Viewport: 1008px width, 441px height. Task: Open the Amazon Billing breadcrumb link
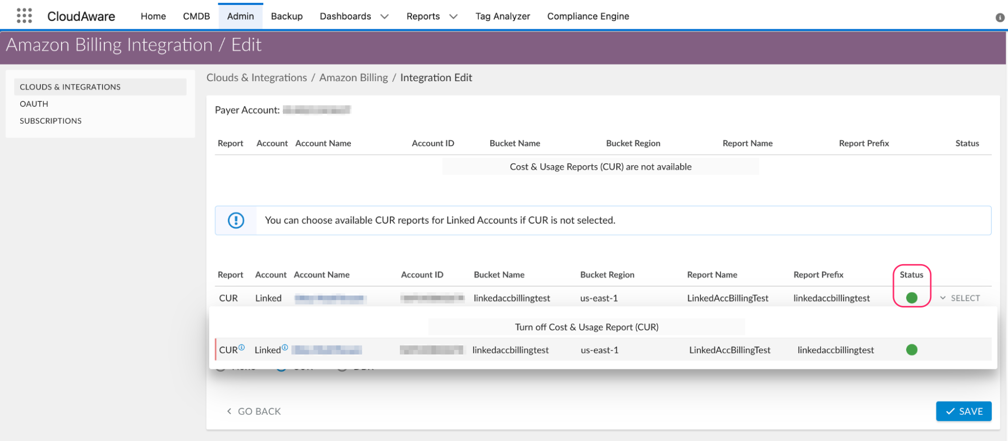[x=353, y=78]
